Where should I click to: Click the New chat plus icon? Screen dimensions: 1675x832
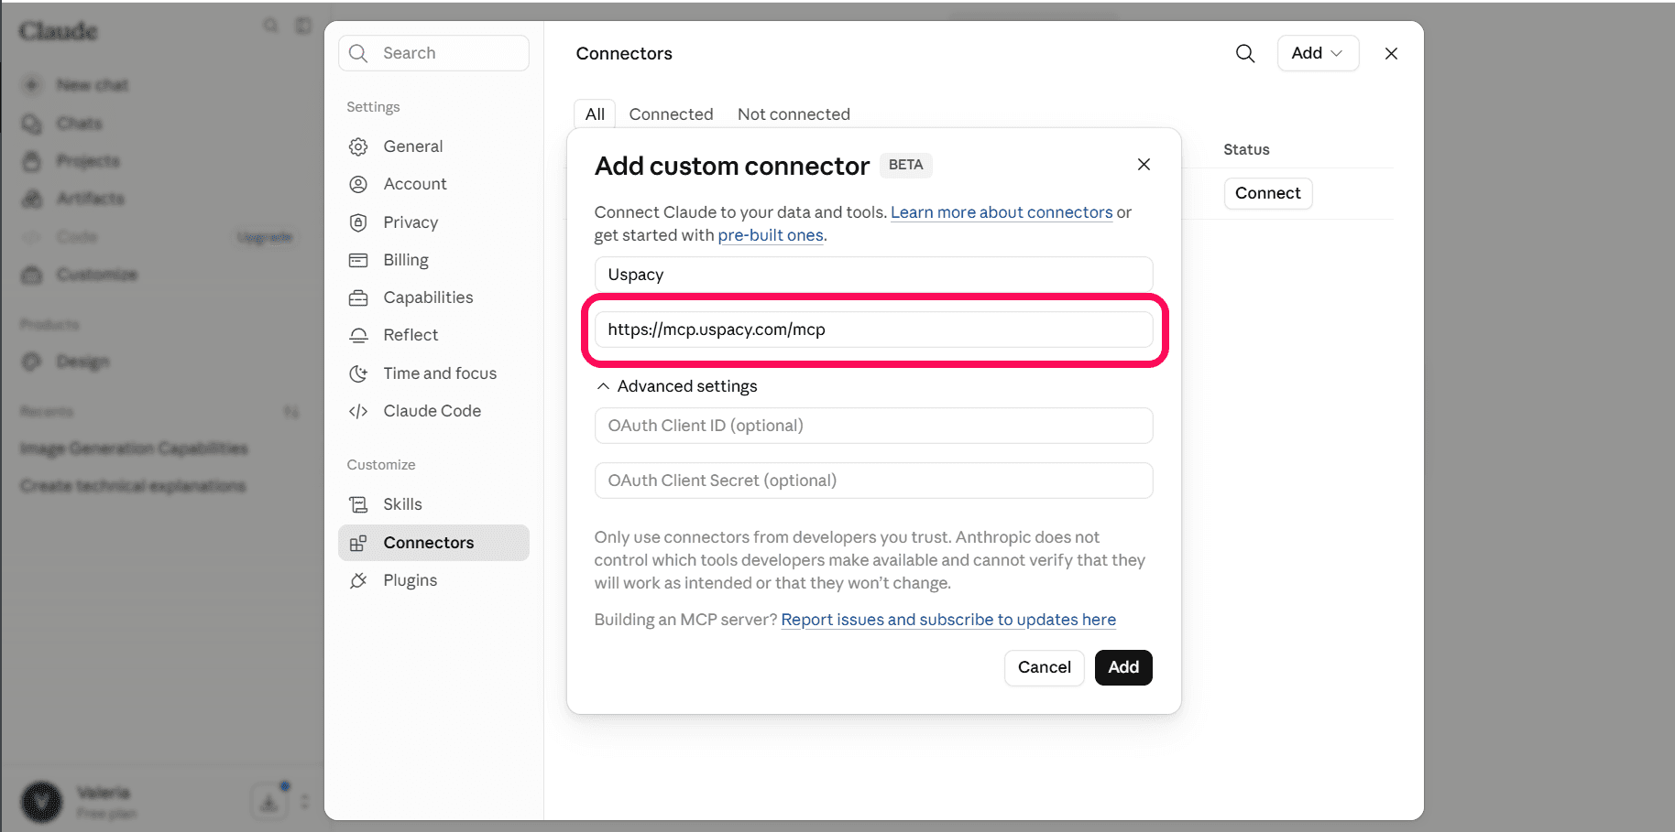[x=32, y=85]
